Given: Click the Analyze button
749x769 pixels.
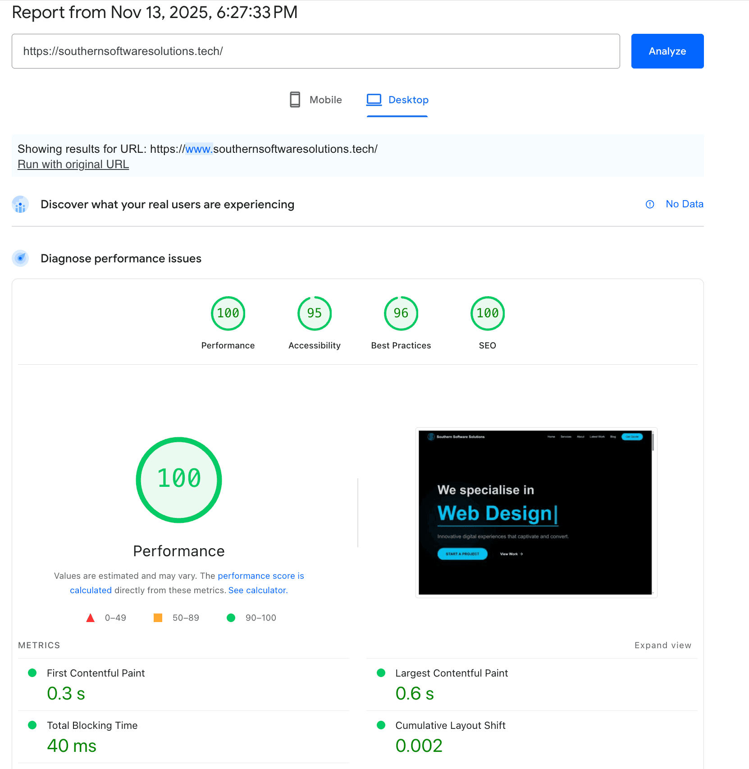Looking at the screenshot, I should [x=667, y=51].
